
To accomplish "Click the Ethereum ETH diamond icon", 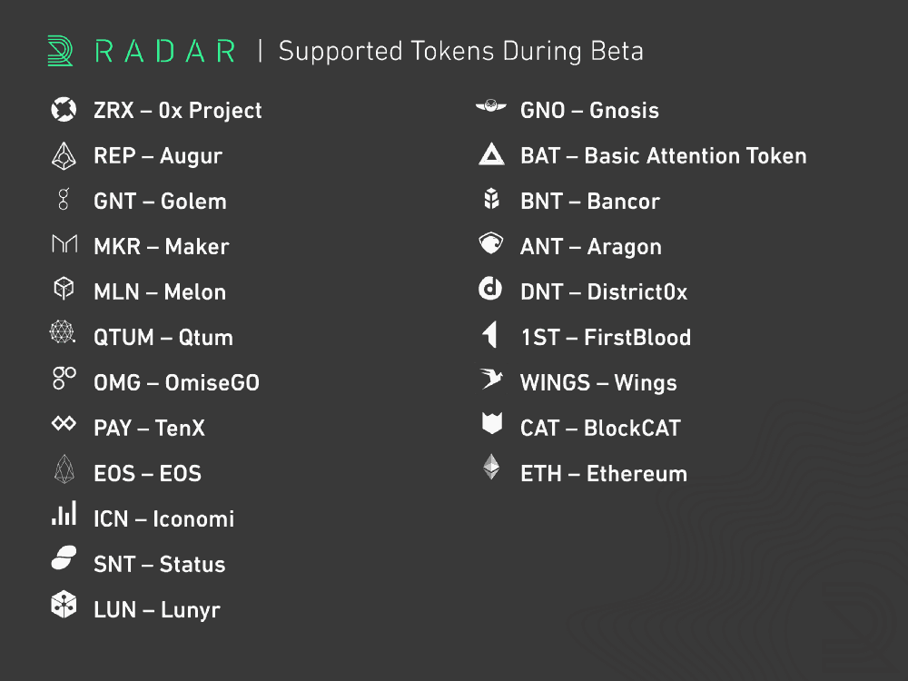I will tap(491, 467).
